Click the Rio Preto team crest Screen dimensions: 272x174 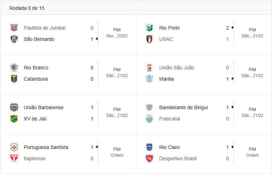click(x=149, y=28)
